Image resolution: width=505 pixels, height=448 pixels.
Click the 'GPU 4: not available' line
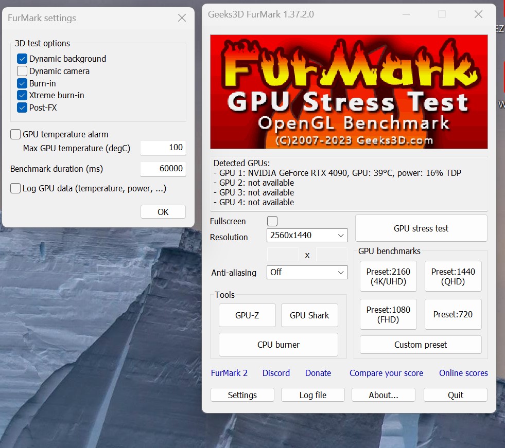[x=254, y=203]
